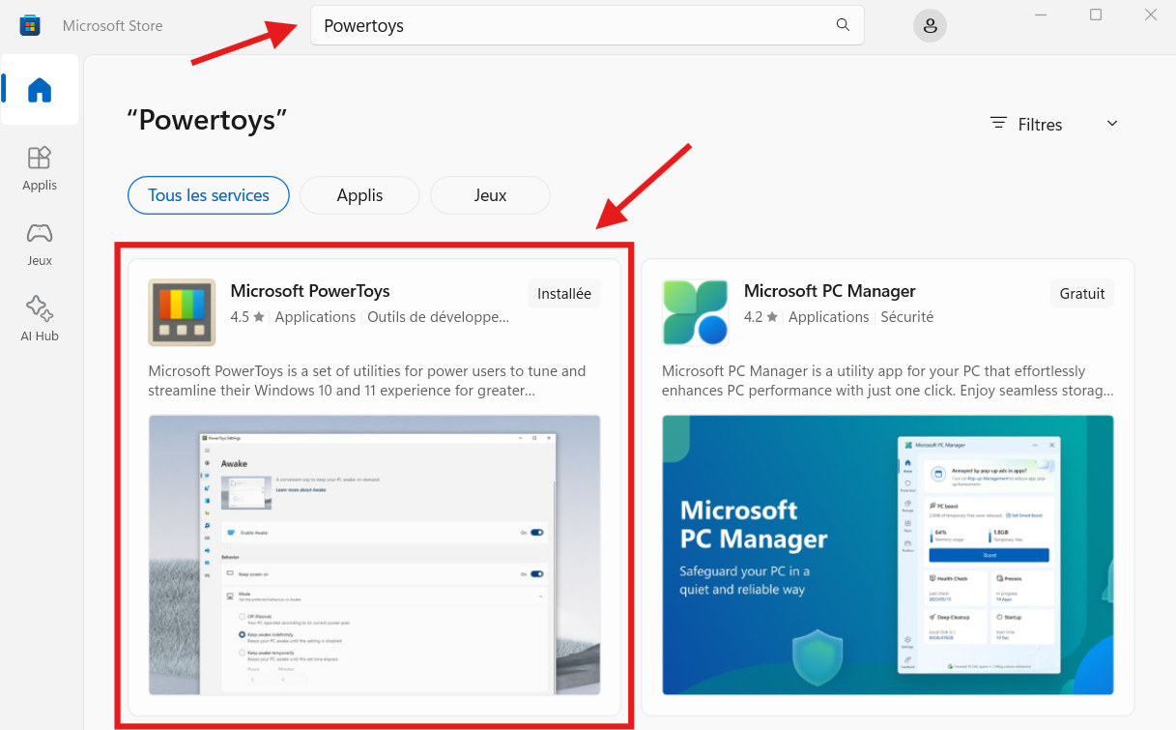Open Jeux section in left sidebar
This screenshot has width=1176, height=730.
pos(40,244)
